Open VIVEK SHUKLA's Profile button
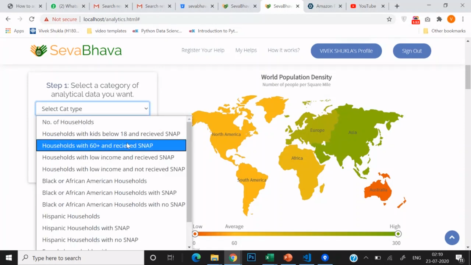This screenshot has width=471, height=265. click(x=346, y=51)
